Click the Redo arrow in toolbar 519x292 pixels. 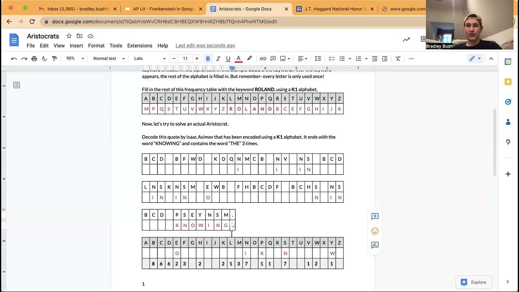pyautogui.click(x=24, y=59)
